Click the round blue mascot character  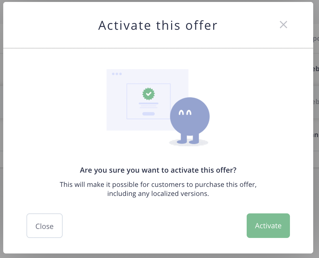tap(190, 120)
